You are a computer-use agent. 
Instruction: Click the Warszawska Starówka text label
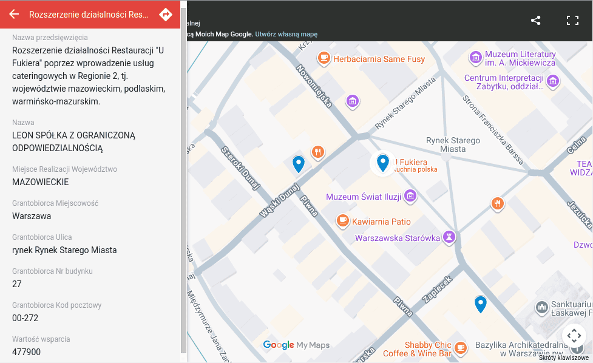pos(397,238)
